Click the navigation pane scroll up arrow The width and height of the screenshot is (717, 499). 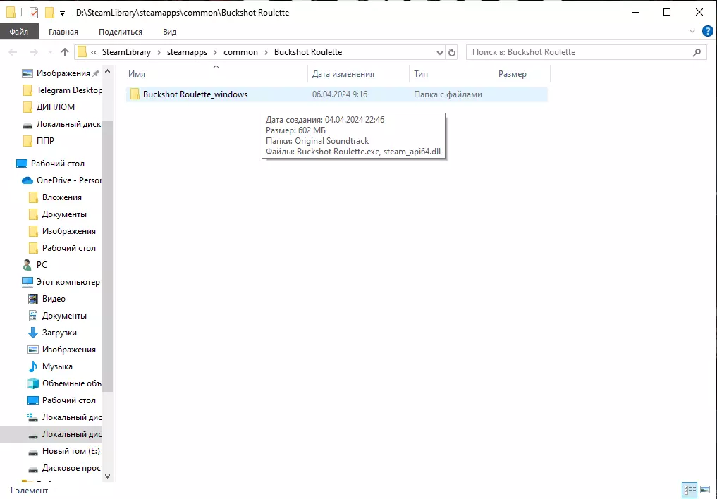107,71
